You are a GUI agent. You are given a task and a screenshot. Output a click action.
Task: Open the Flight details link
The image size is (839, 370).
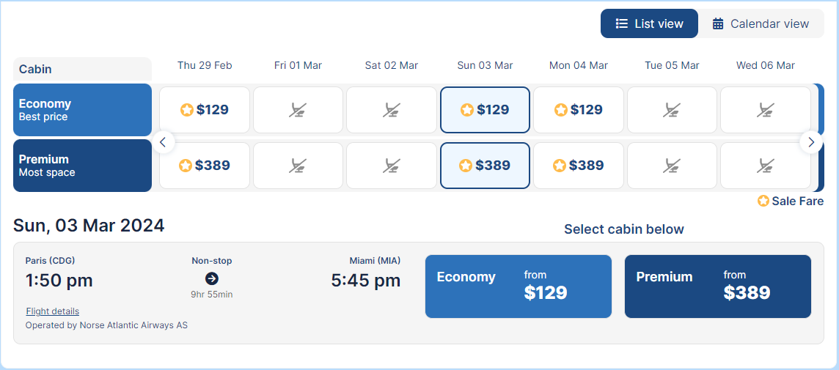(x=52, y=311)
